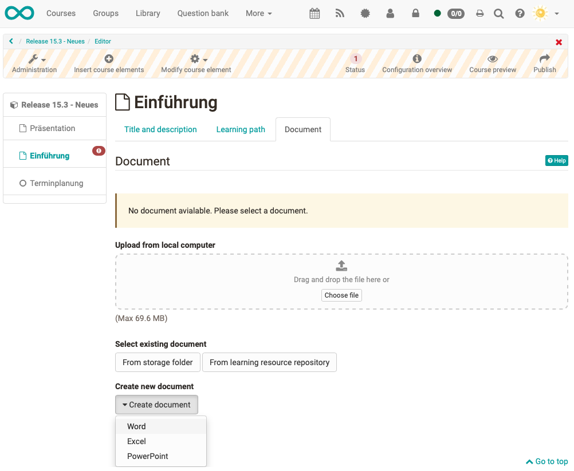
Task: Switch to the Learning path tab
Action: pos(241,129)
